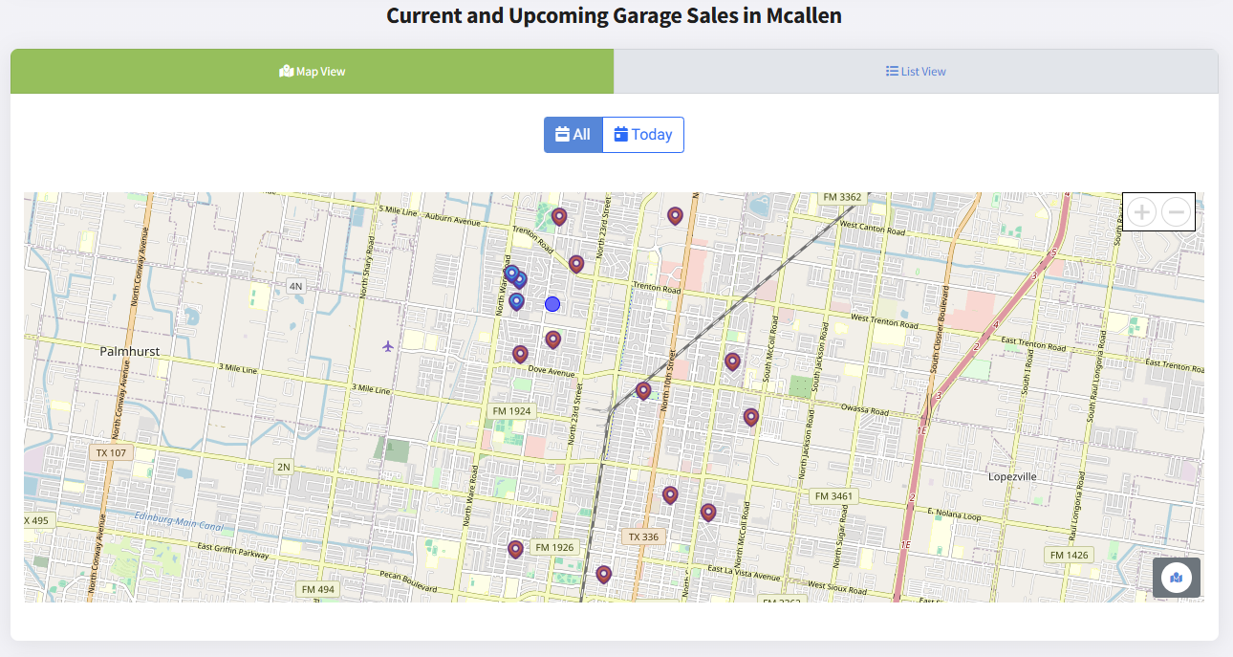This screenshot has width=1233, height=657.
Task: Open the map style switcher icon bottom right
Action: tap(1177, 578)
